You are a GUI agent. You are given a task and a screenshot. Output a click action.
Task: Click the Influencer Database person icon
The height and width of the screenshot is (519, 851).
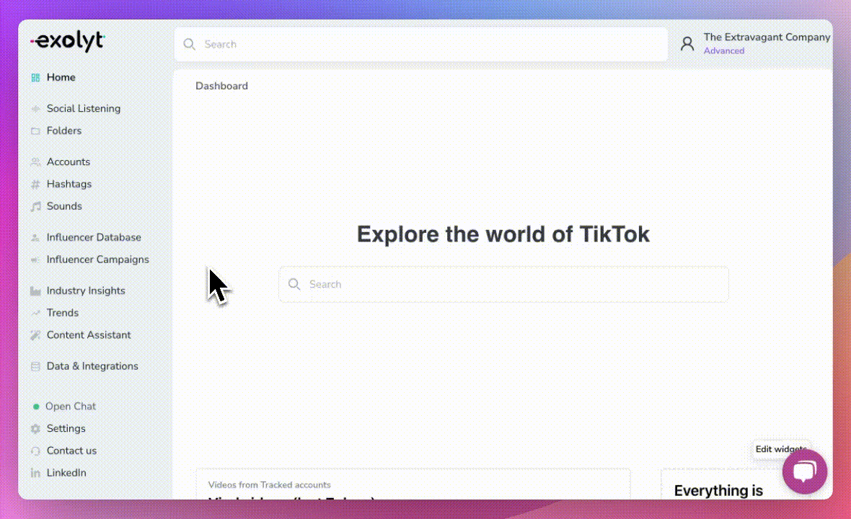35,238
